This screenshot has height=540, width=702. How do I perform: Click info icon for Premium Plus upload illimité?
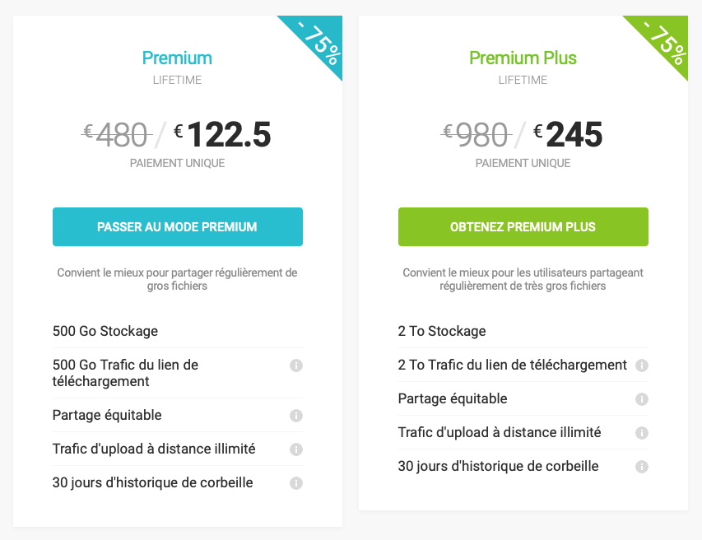[x=642, y=433]
